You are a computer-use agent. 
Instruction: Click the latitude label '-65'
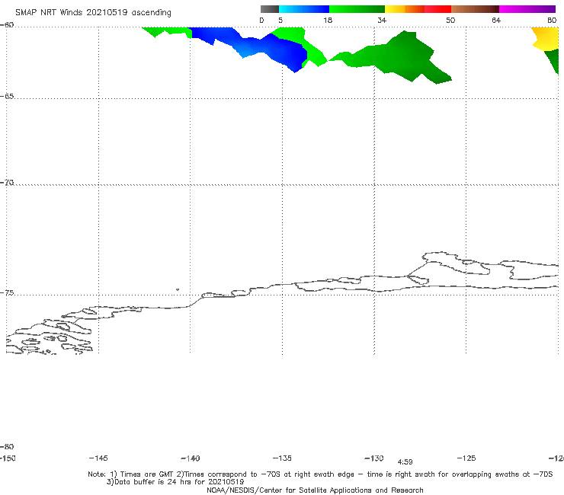[x=7, y=97]
